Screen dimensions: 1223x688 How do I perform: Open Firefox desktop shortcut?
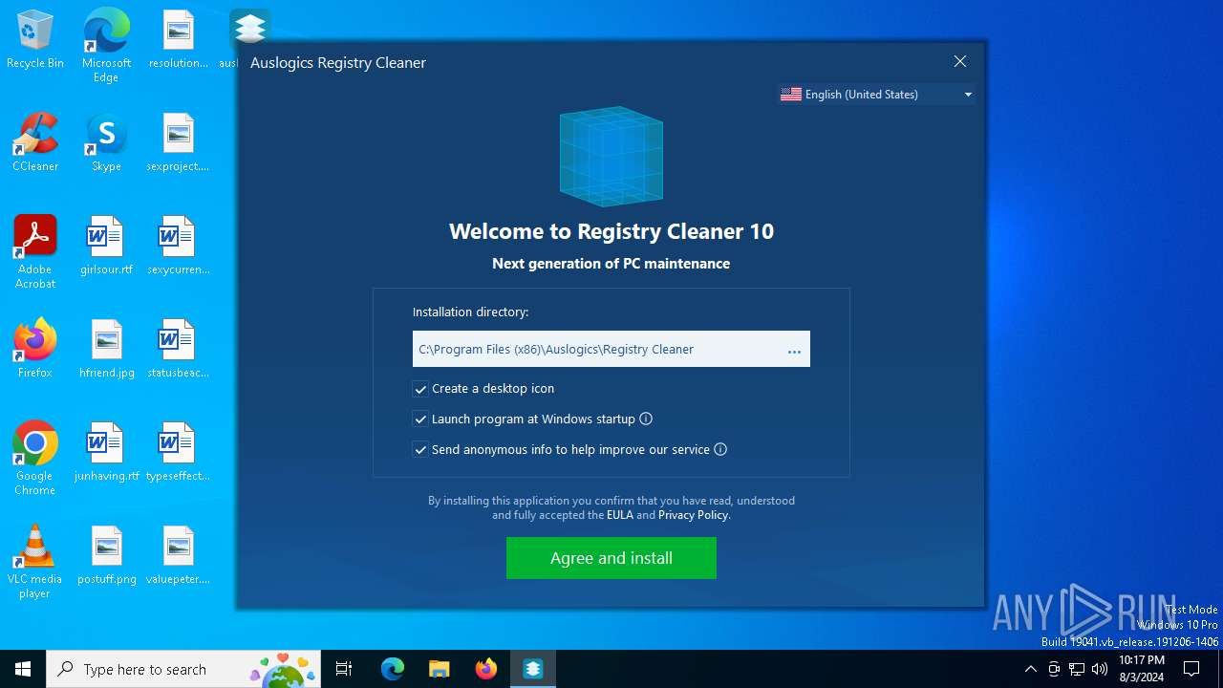[35, 350]
